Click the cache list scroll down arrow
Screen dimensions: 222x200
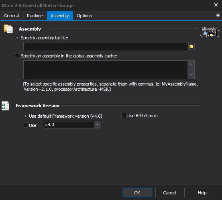pos(191,75)
